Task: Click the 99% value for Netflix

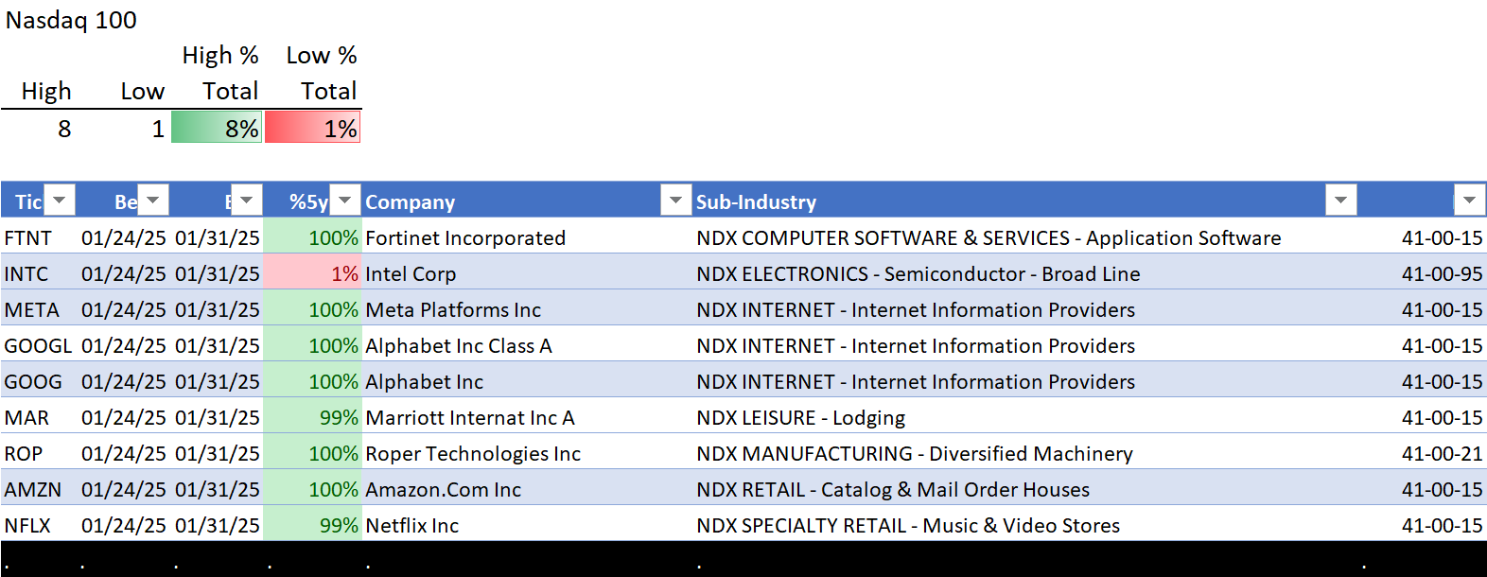Action: 313,525
